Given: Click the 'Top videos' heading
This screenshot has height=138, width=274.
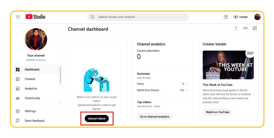Looking at the screenshot, I should pyautogui.click(x=144, y=102).
